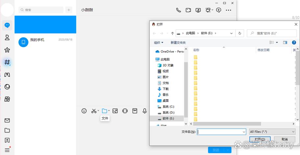Open the emoji picker in chat toolbar

(84, 111)
